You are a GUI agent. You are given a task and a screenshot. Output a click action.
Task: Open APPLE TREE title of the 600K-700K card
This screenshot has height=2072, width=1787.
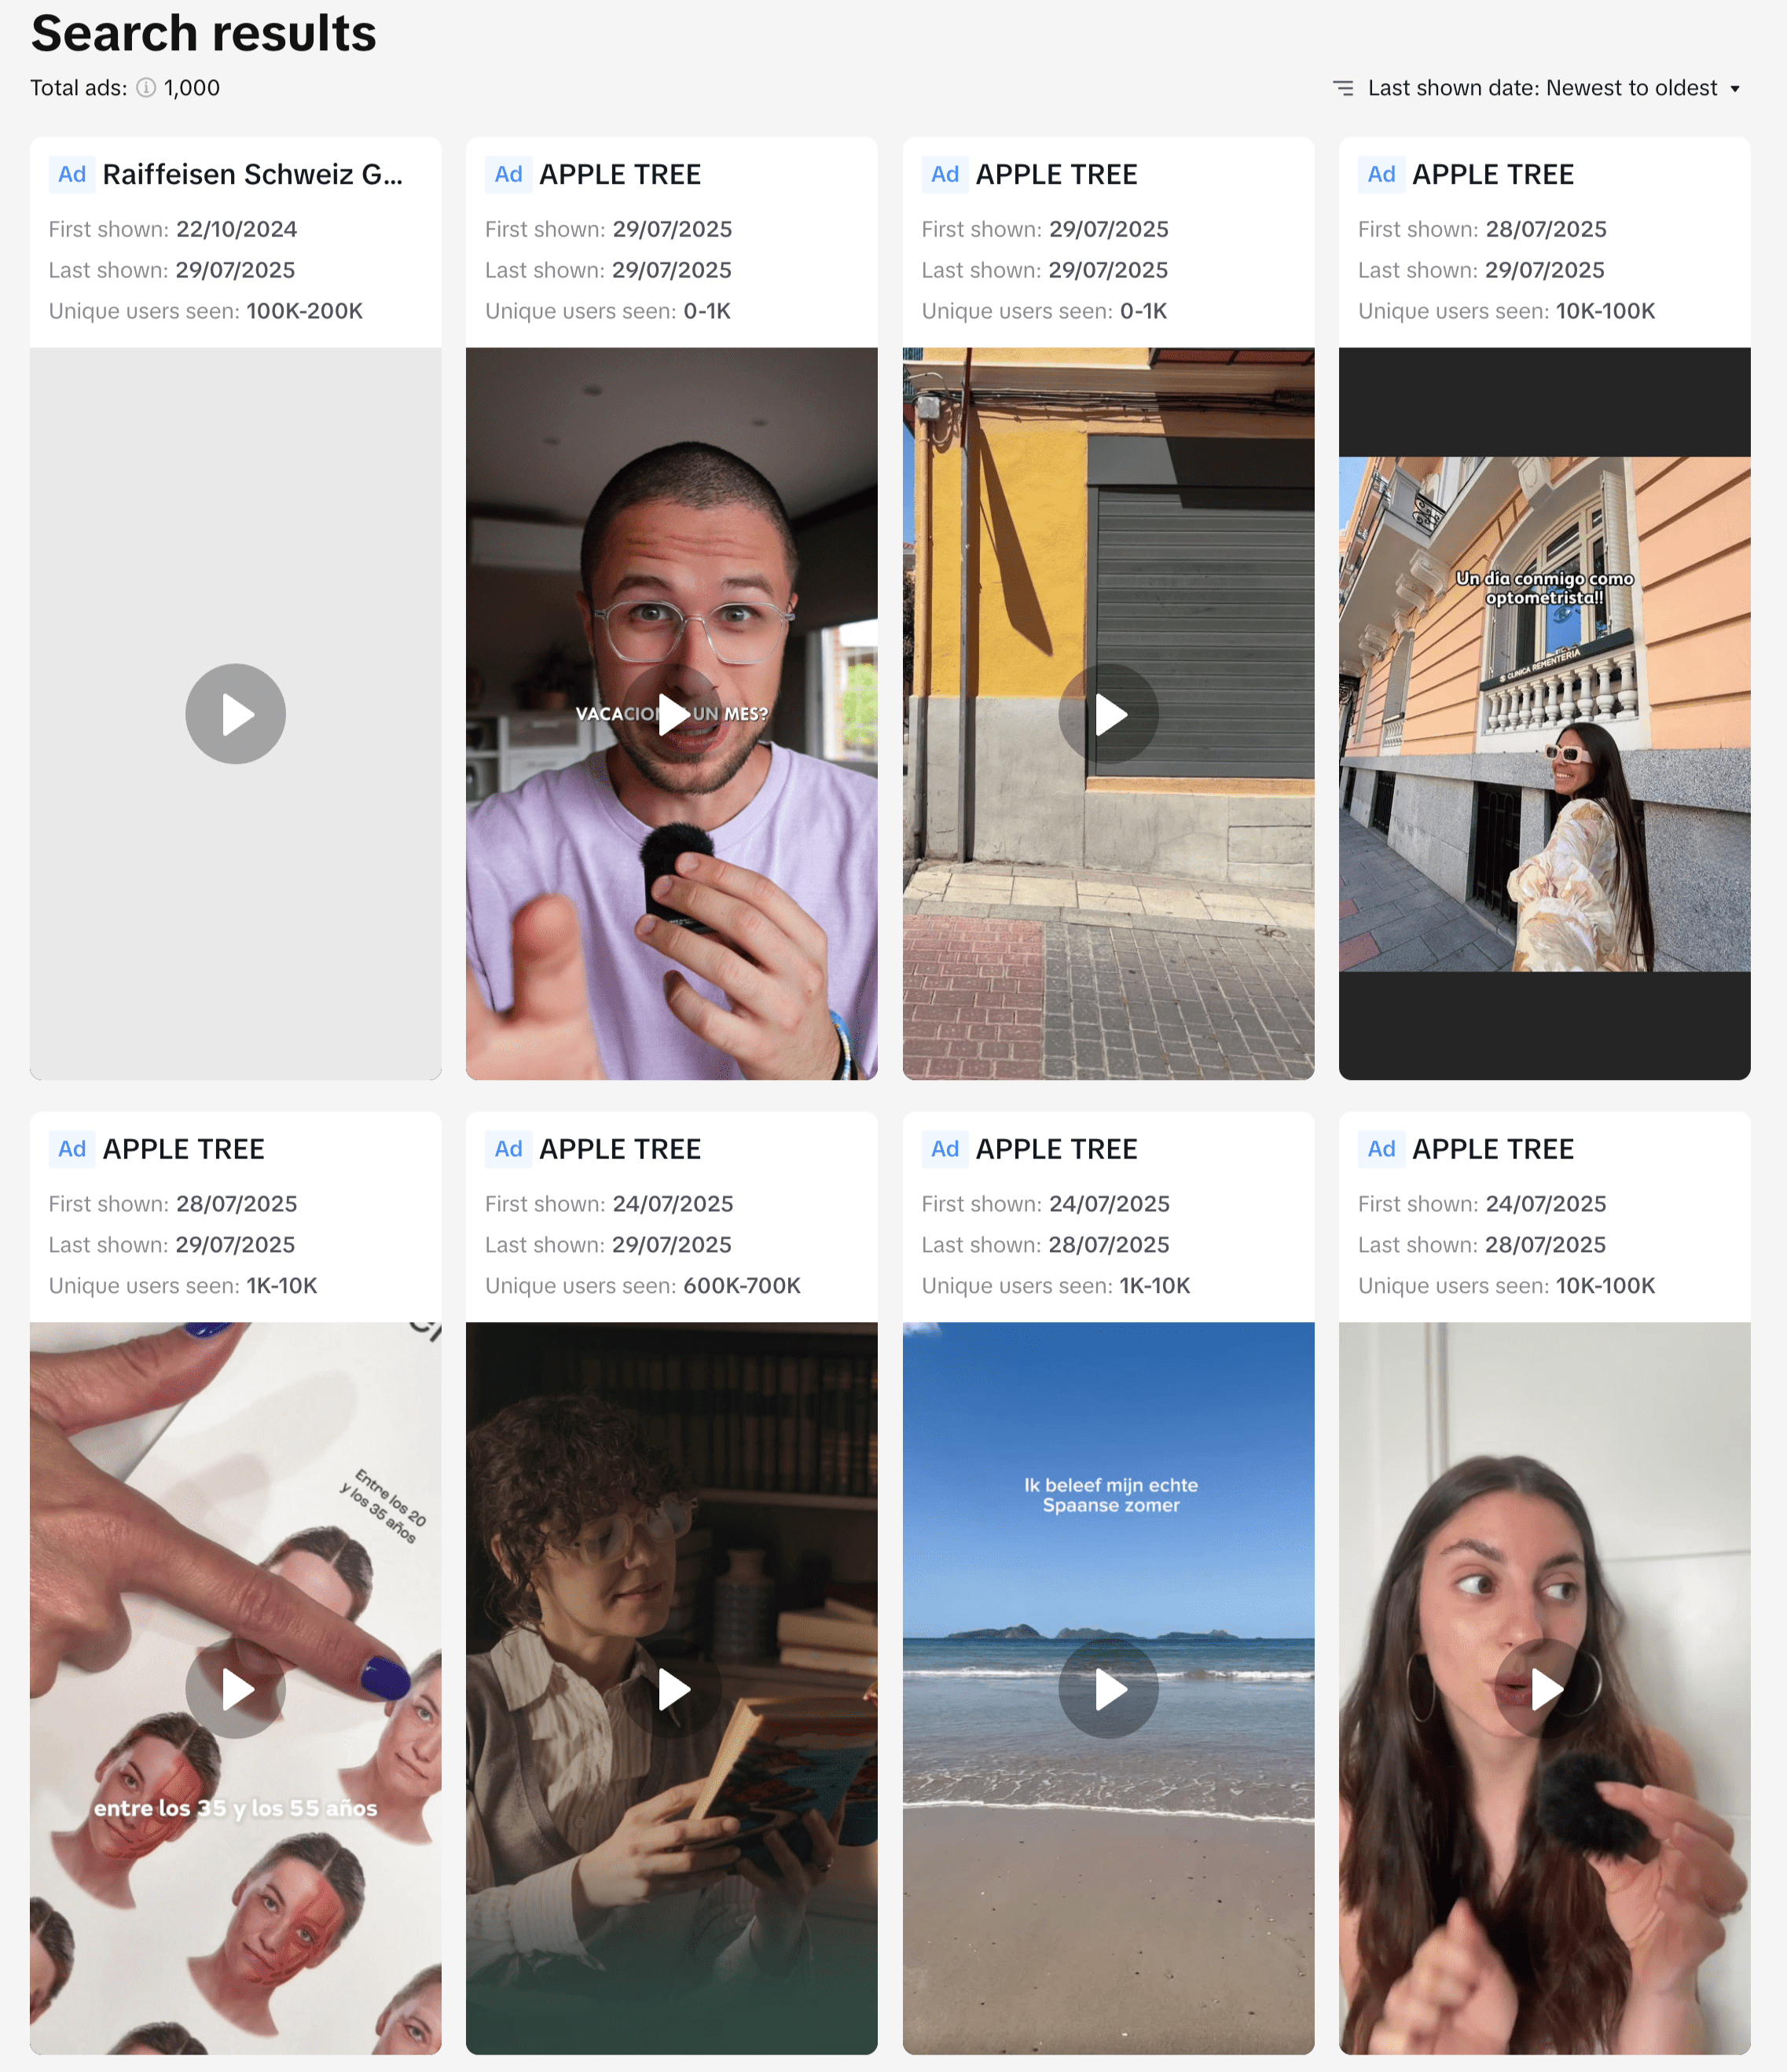click(620, 1149)
